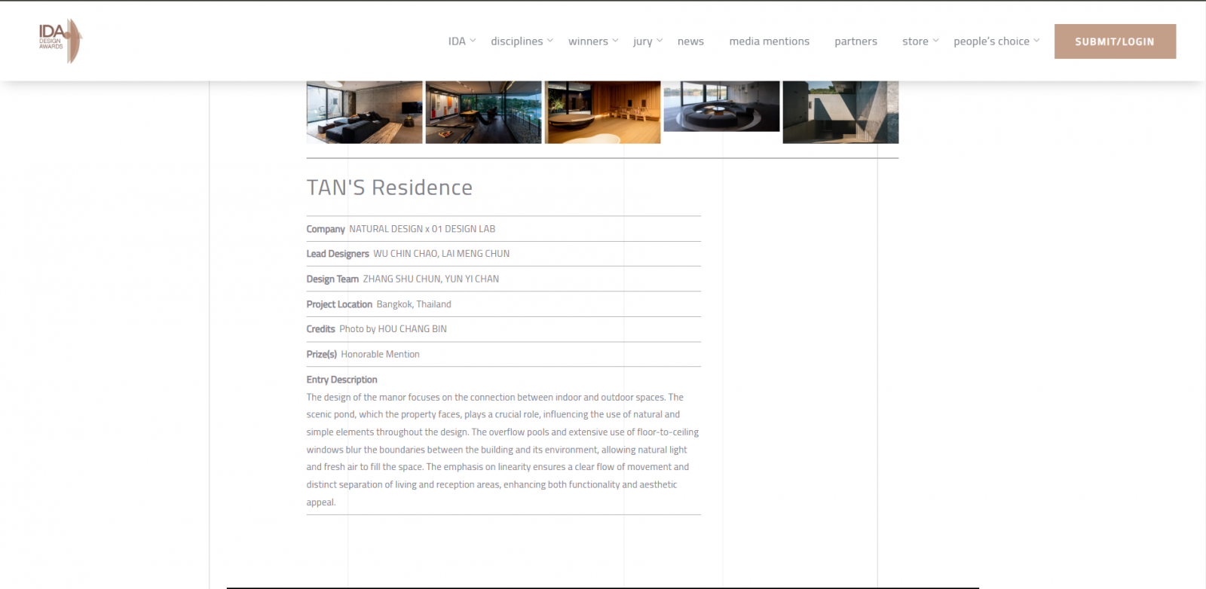Expand the people's choice chevron arrow
Image resolution: width=1206 pixels, height=589 pixels.
(x=1036, y=41)
